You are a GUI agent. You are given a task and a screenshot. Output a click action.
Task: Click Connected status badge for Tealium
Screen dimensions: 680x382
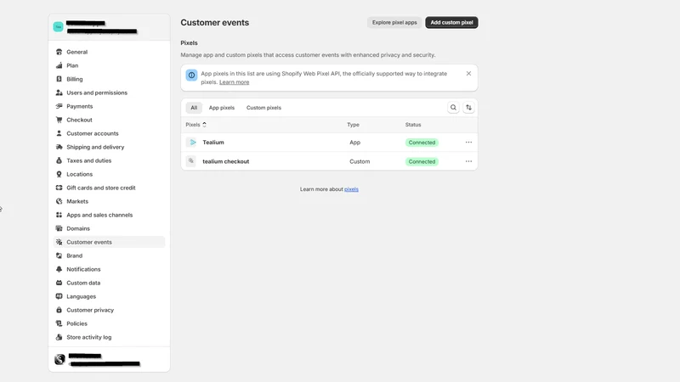[x=422, y=143]
